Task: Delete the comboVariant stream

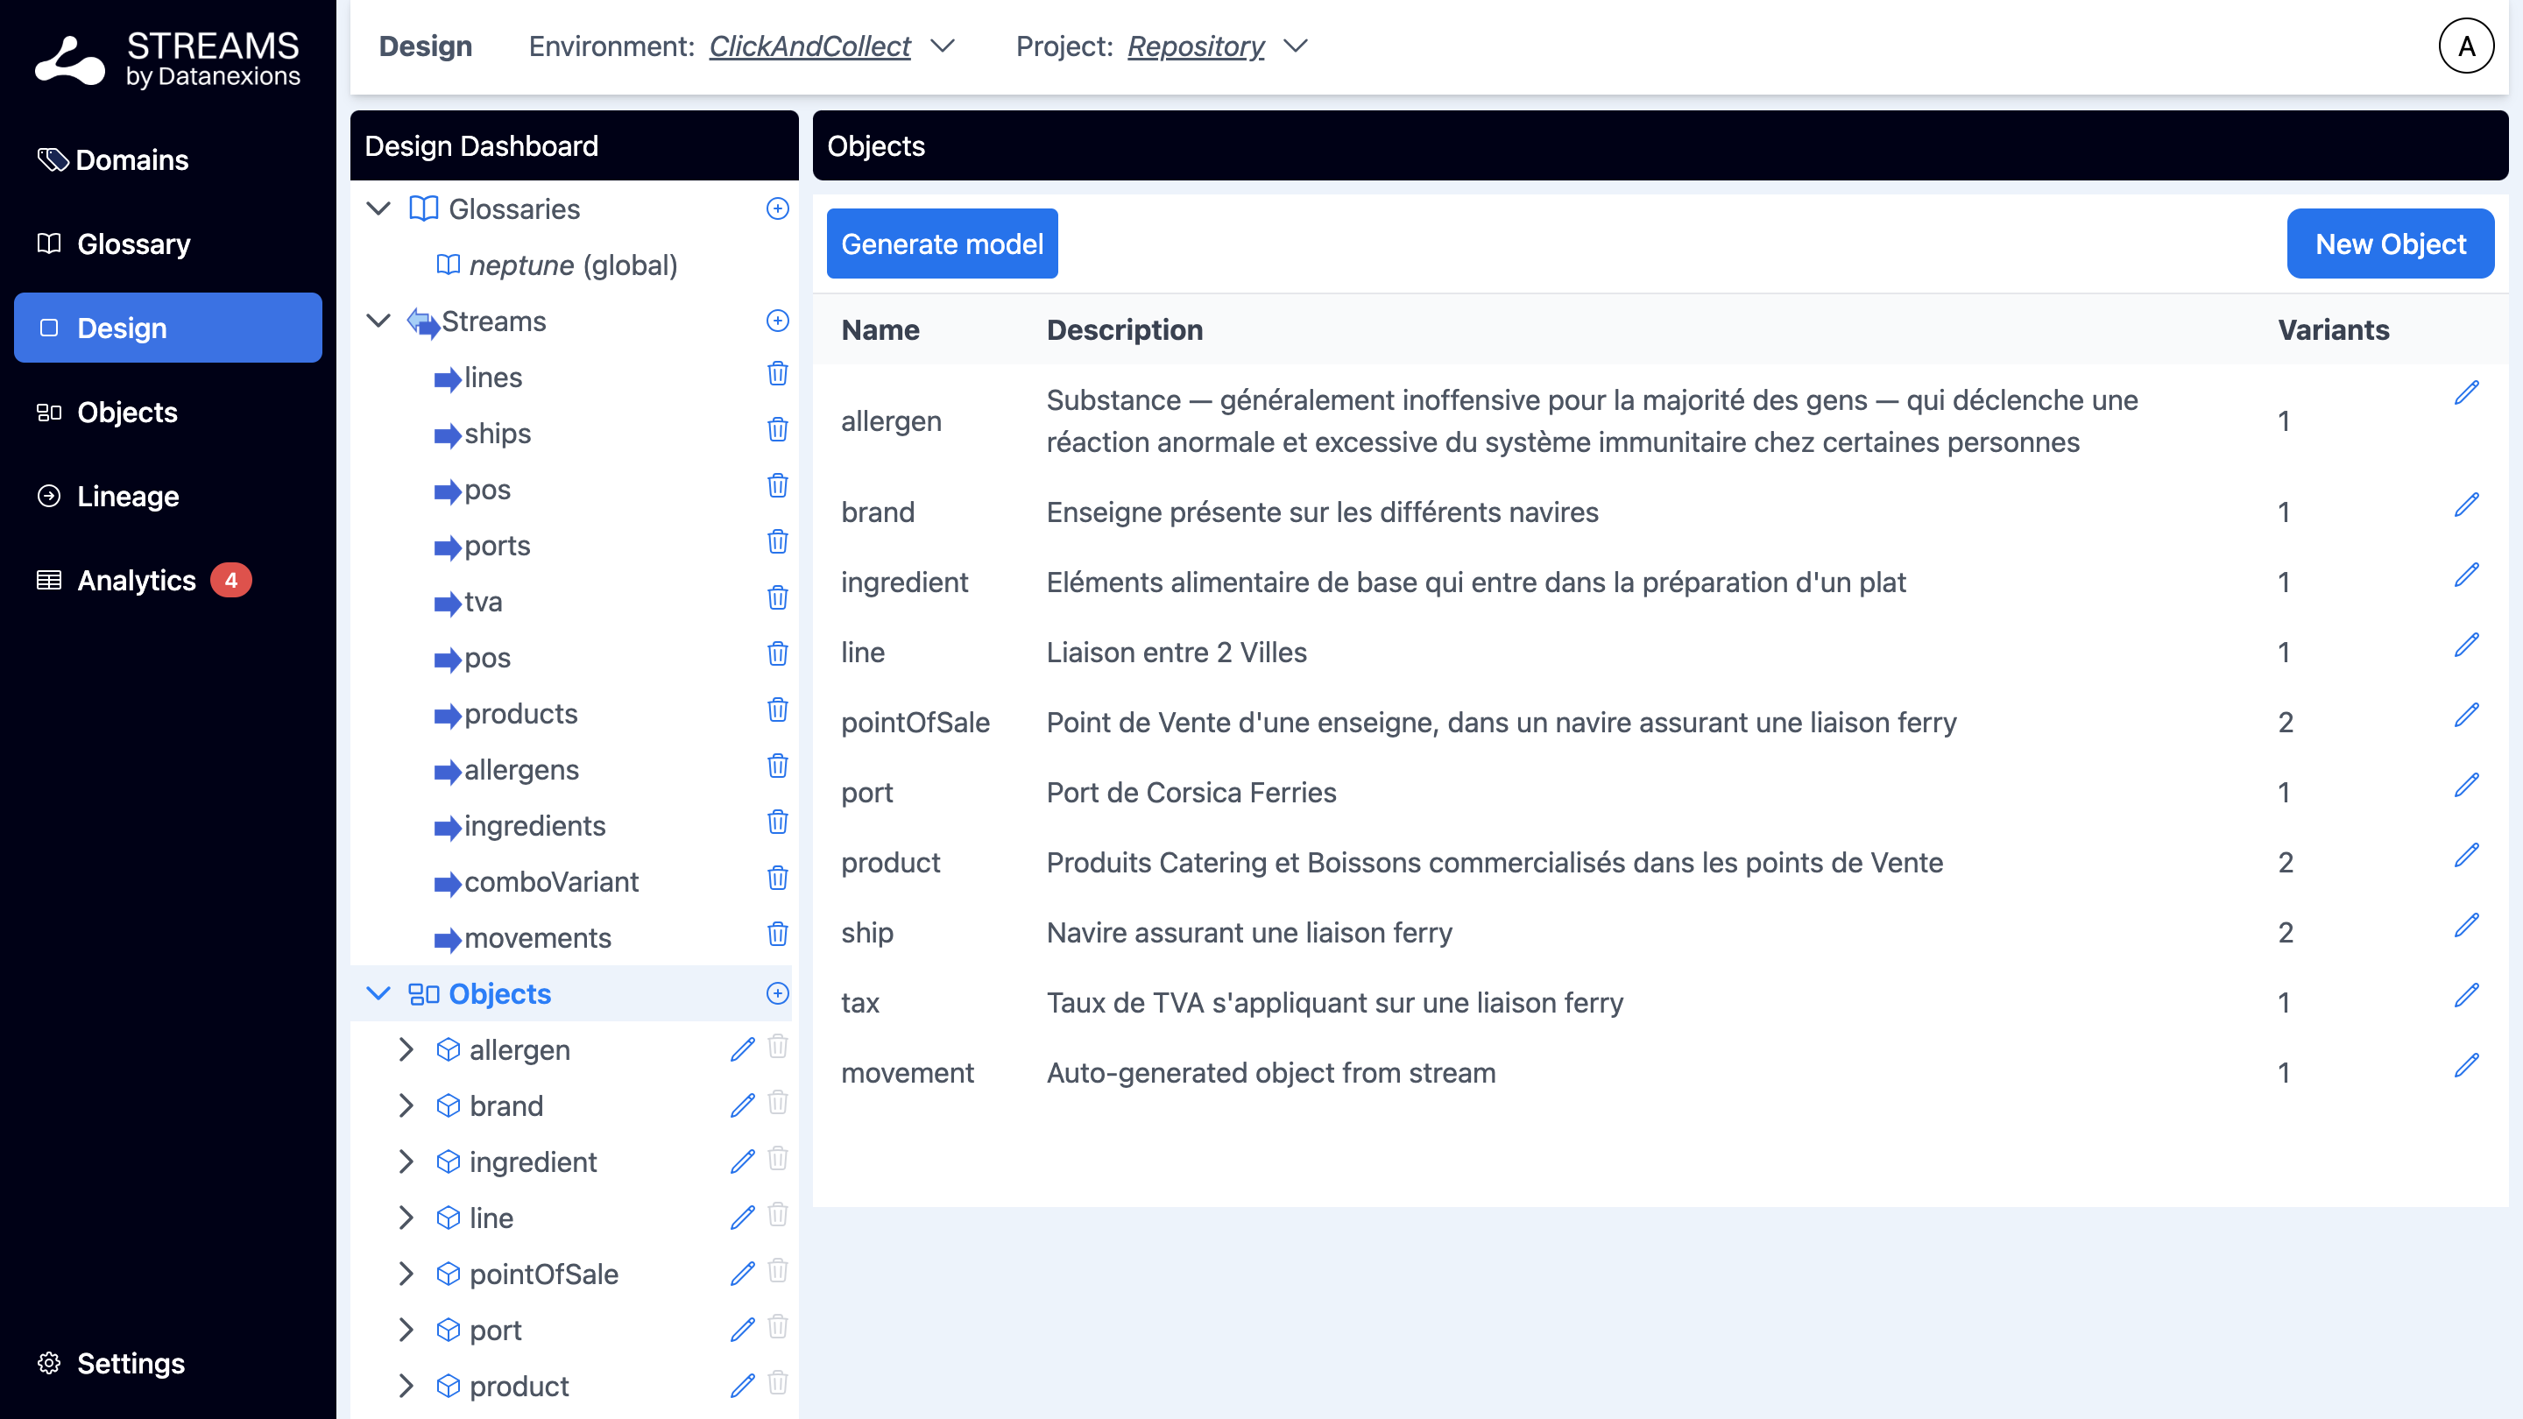Action: [777, 879]
